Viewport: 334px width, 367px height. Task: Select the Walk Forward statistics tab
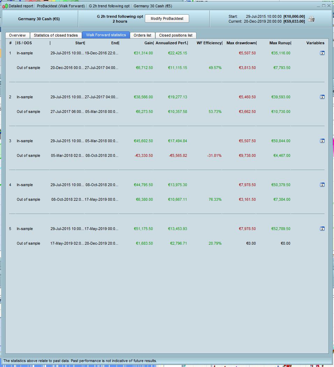point(106,35)
